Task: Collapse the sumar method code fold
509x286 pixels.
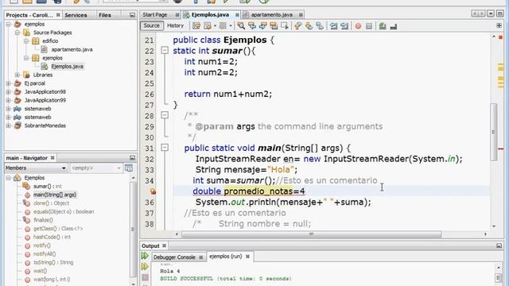Action: 165,50
